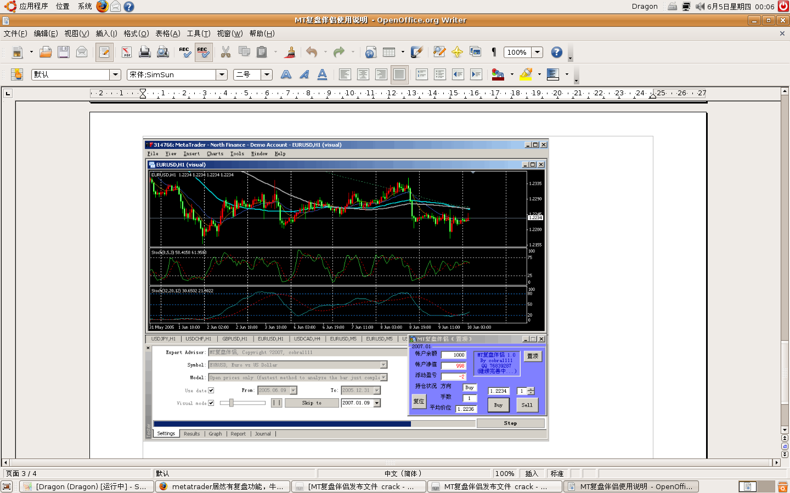Switch to the metatrader taskbar window button
This screenshot has width=790, height=493.
[222, 486]
